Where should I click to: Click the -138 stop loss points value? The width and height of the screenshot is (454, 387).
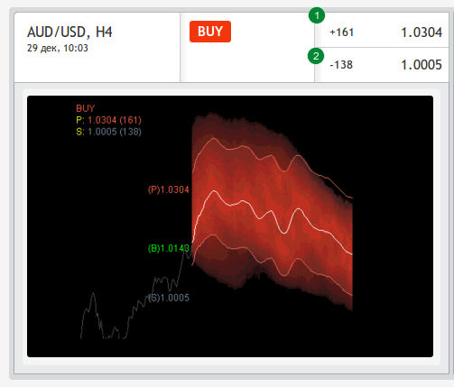tap(341, 65)
